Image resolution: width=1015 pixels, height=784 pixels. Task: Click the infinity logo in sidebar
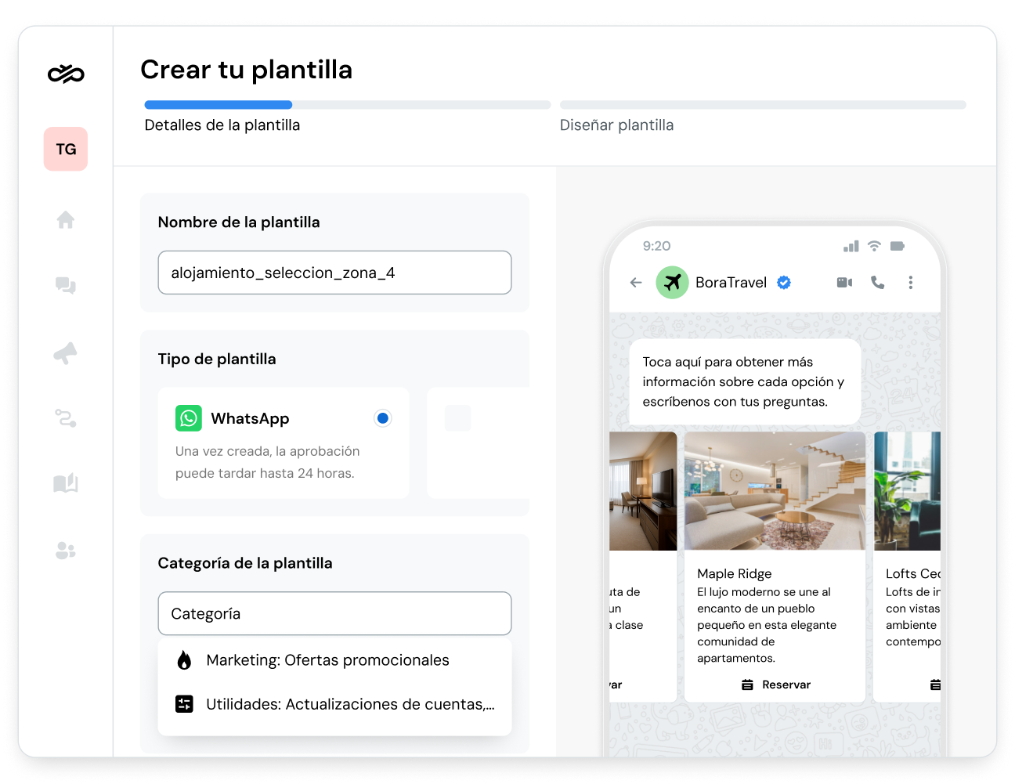click(66, 74)
